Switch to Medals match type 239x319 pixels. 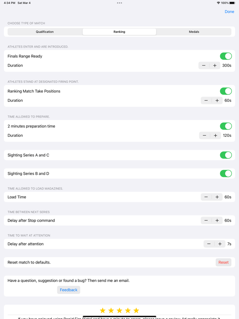pyautogui.click(x=194, y=32)
